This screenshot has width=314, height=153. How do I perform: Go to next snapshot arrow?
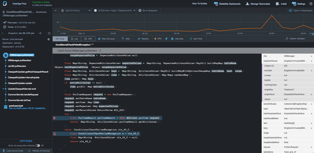pyautogui.click(x=40, y=33)
